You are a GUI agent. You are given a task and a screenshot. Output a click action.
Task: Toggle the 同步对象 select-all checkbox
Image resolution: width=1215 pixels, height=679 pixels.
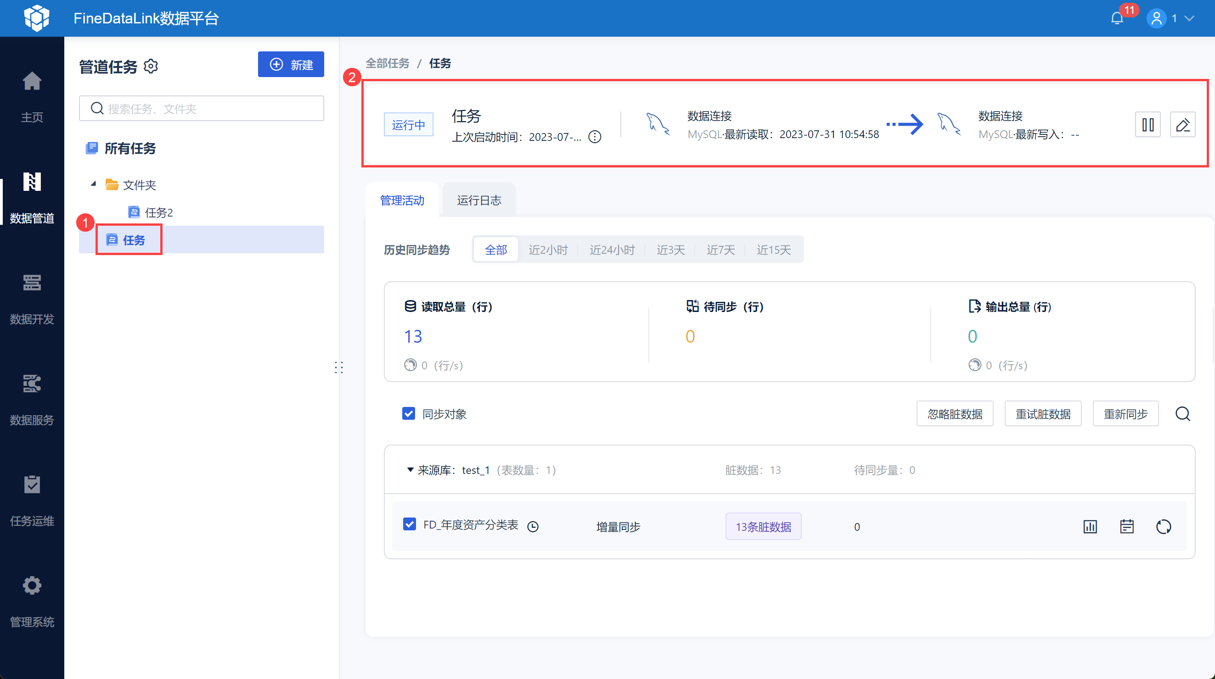click(409, 413)
